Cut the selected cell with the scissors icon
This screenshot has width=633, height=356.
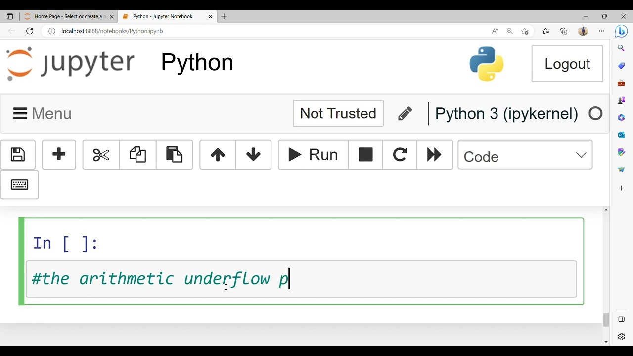[101, 155]
